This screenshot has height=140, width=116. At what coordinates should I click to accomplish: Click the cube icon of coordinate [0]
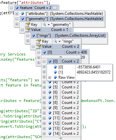[55, 67]
